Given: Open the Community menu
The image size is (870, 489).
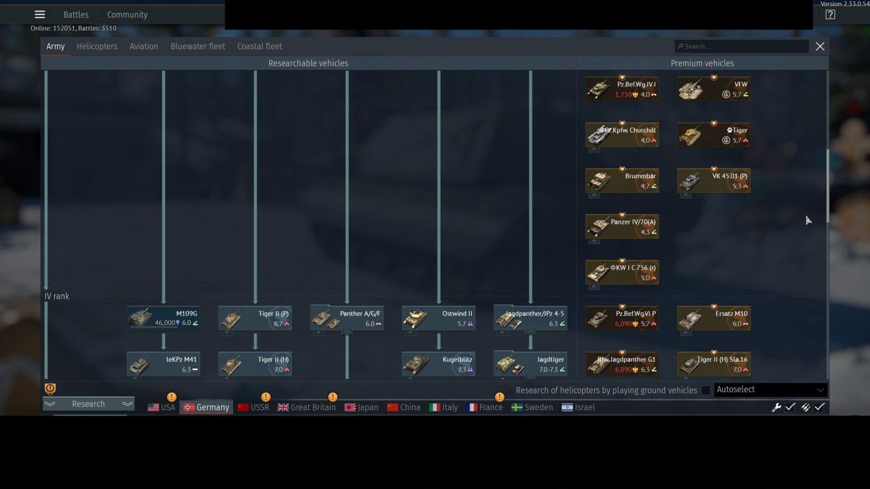Looking at the screenshot, I should point(127,15).
